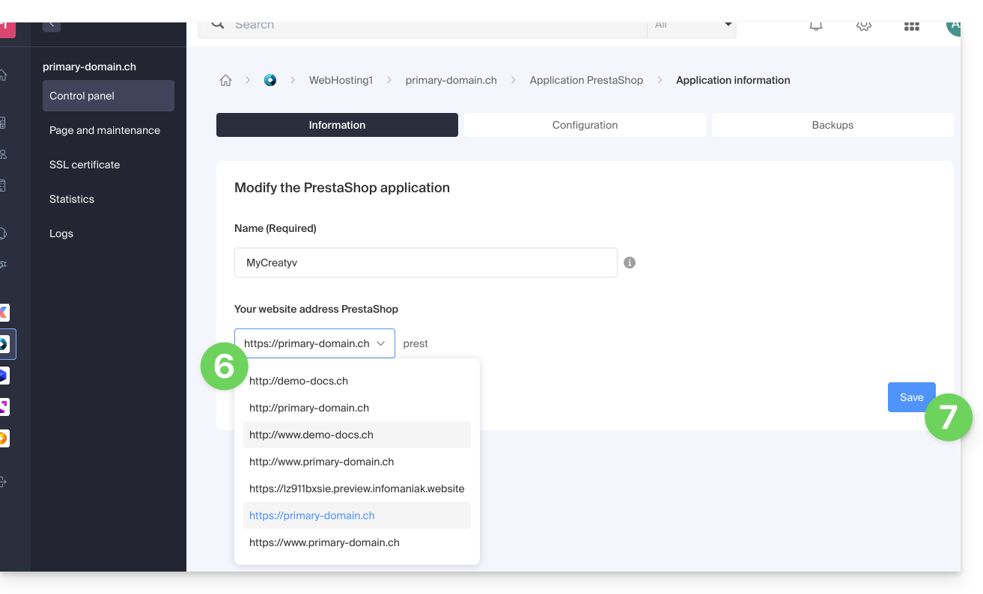This screenshot has height=594, width=983.
Task: Switch to the Backups tab
Action: click(833, 125)
